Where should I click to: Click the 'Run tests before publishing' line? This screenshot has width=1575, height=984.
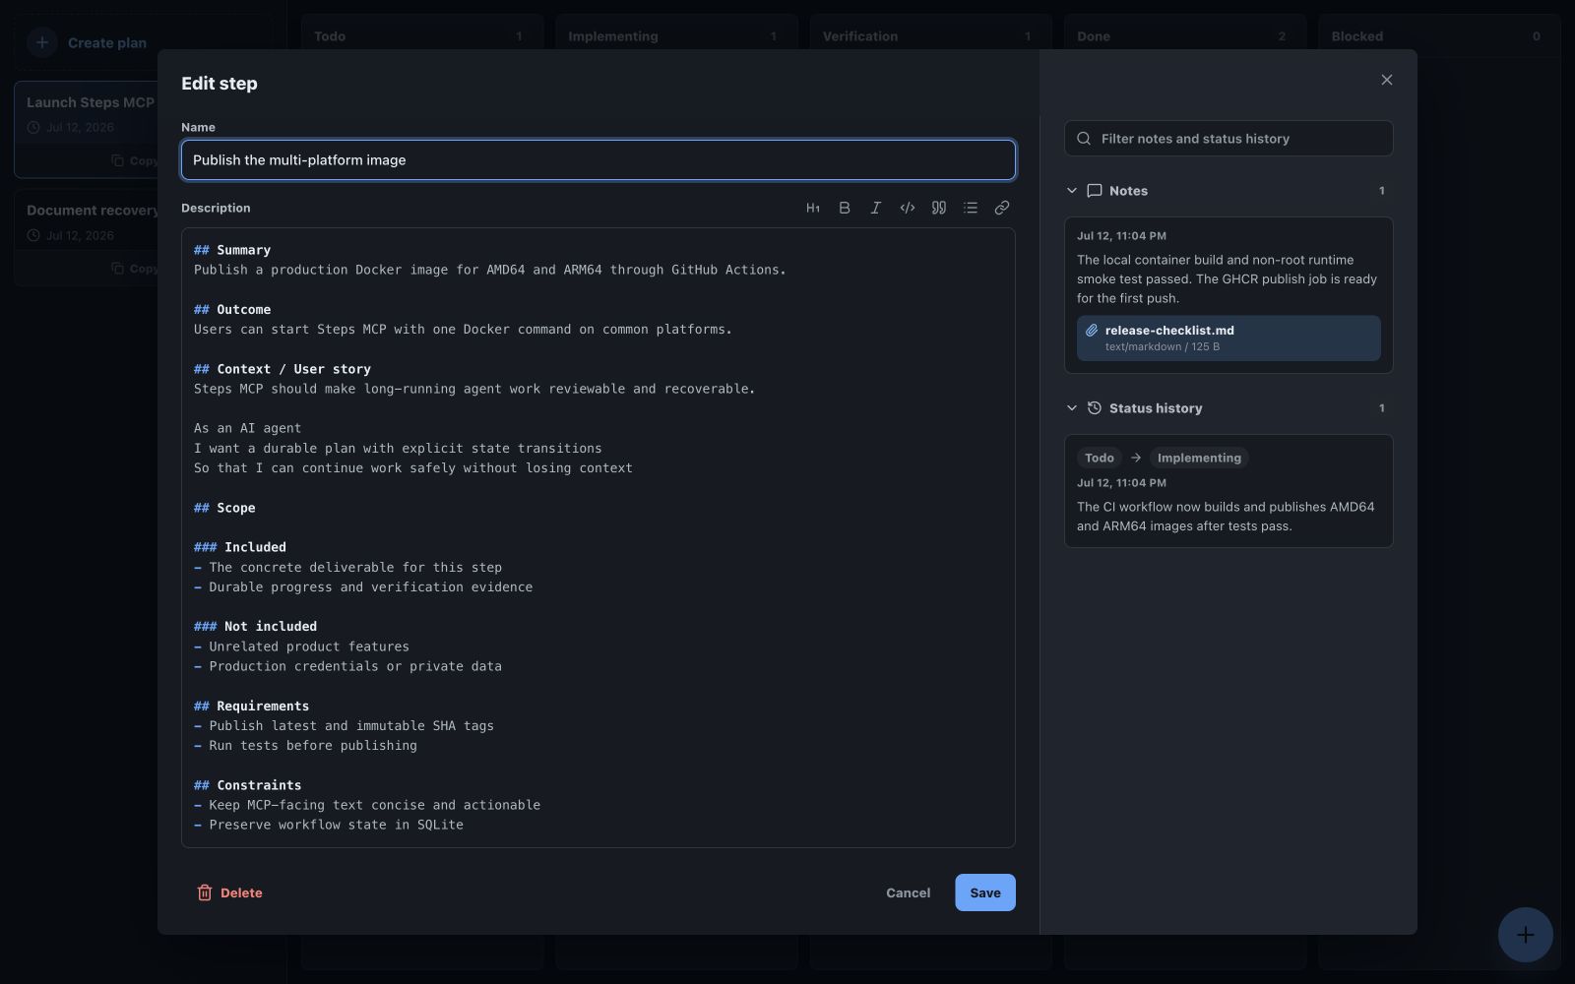(305, 746)
